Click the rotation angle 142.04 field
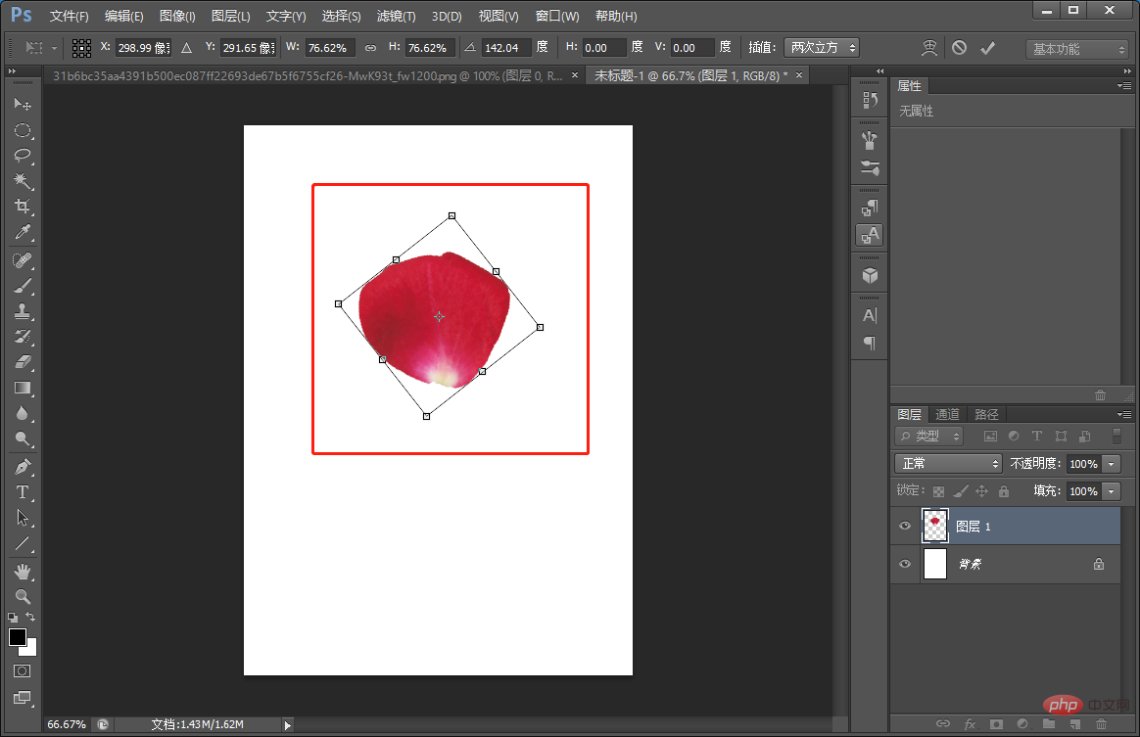This screenshot has height=737, width=1140. (x=505, y=48)
